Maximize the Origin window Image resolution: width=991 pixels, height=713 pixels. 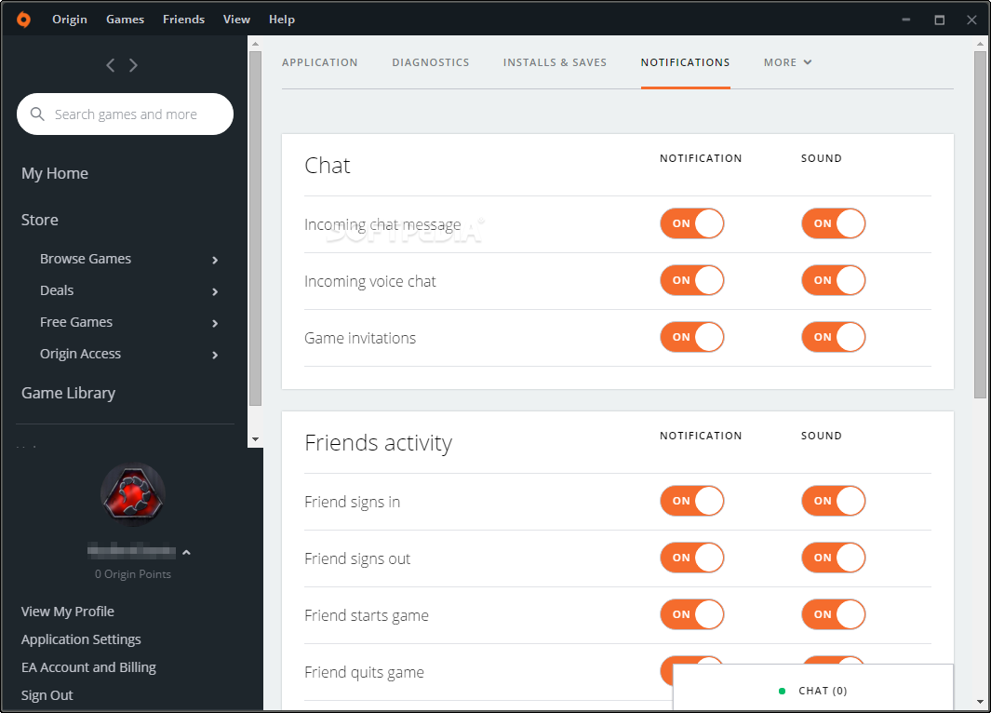pyautogui.click(x=939, y=20)
